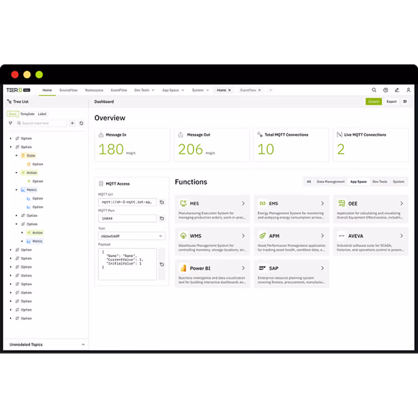This screenshot has height=418, width=418.
Task: Open the Topic dropdown in MQTT Access
Action: 132,236
